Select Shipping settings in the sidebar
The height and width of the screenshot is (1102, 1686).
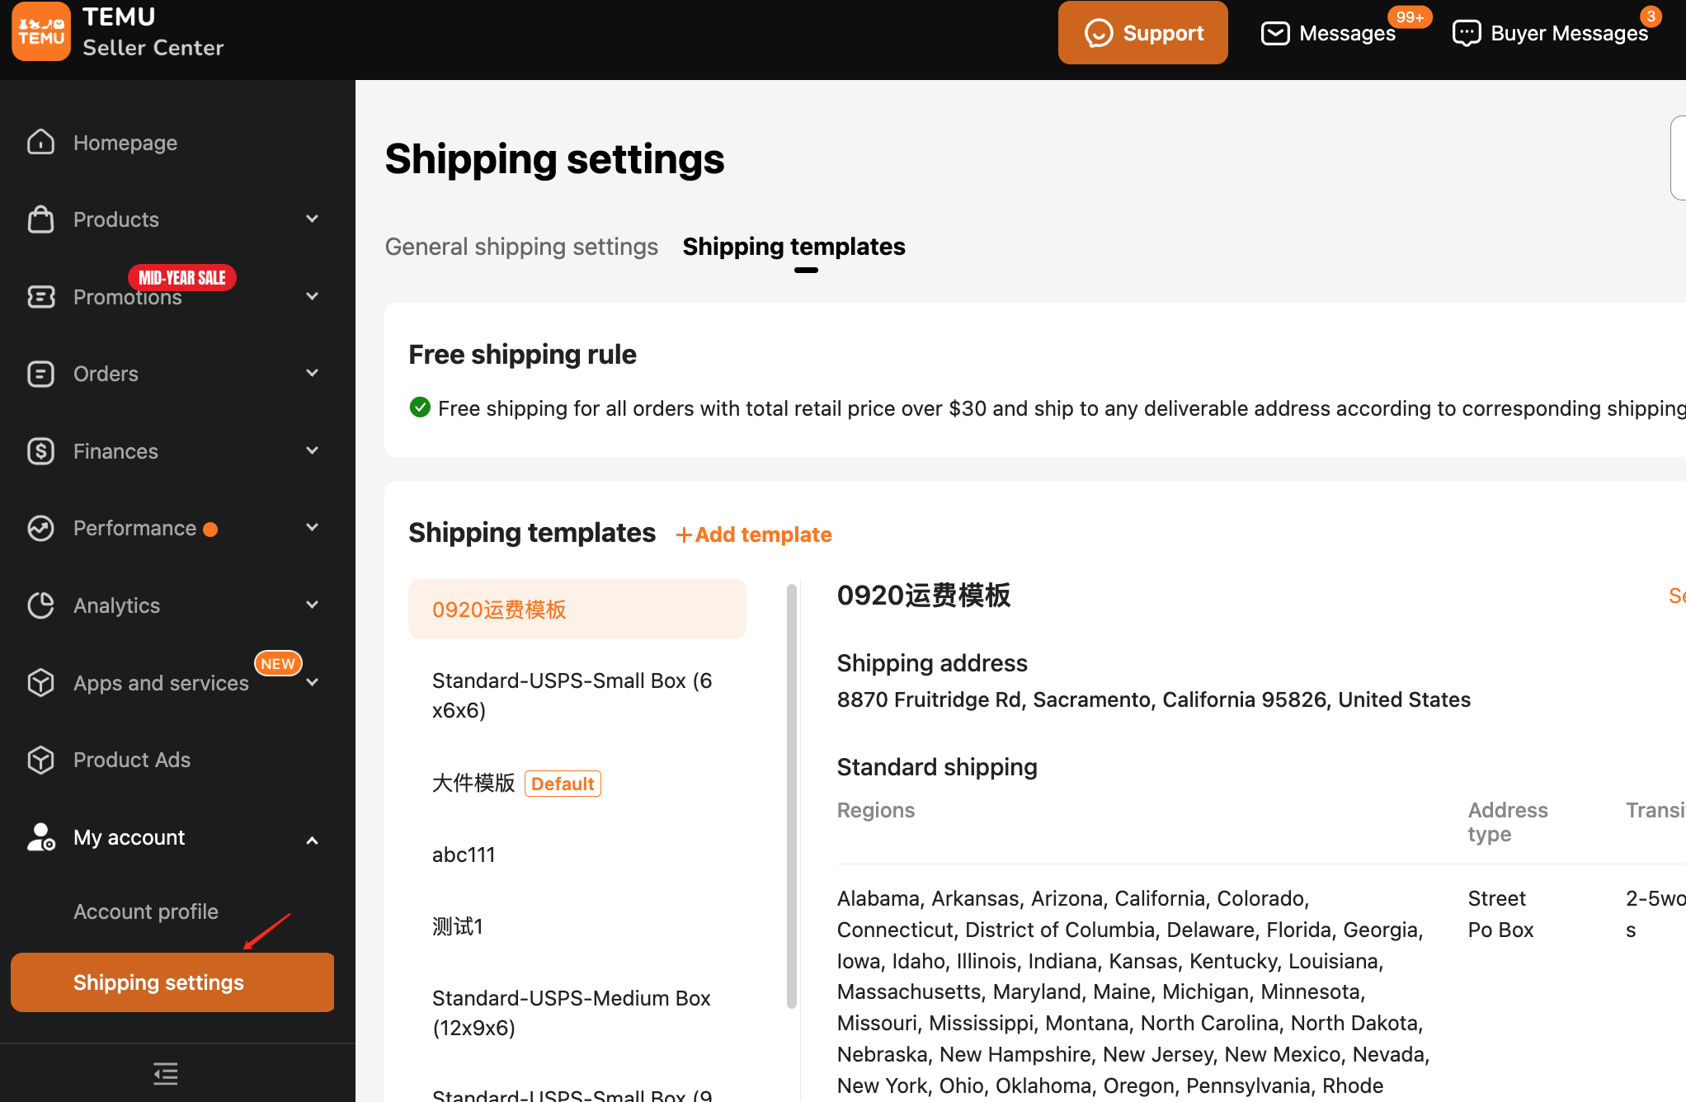click(172, 982)
